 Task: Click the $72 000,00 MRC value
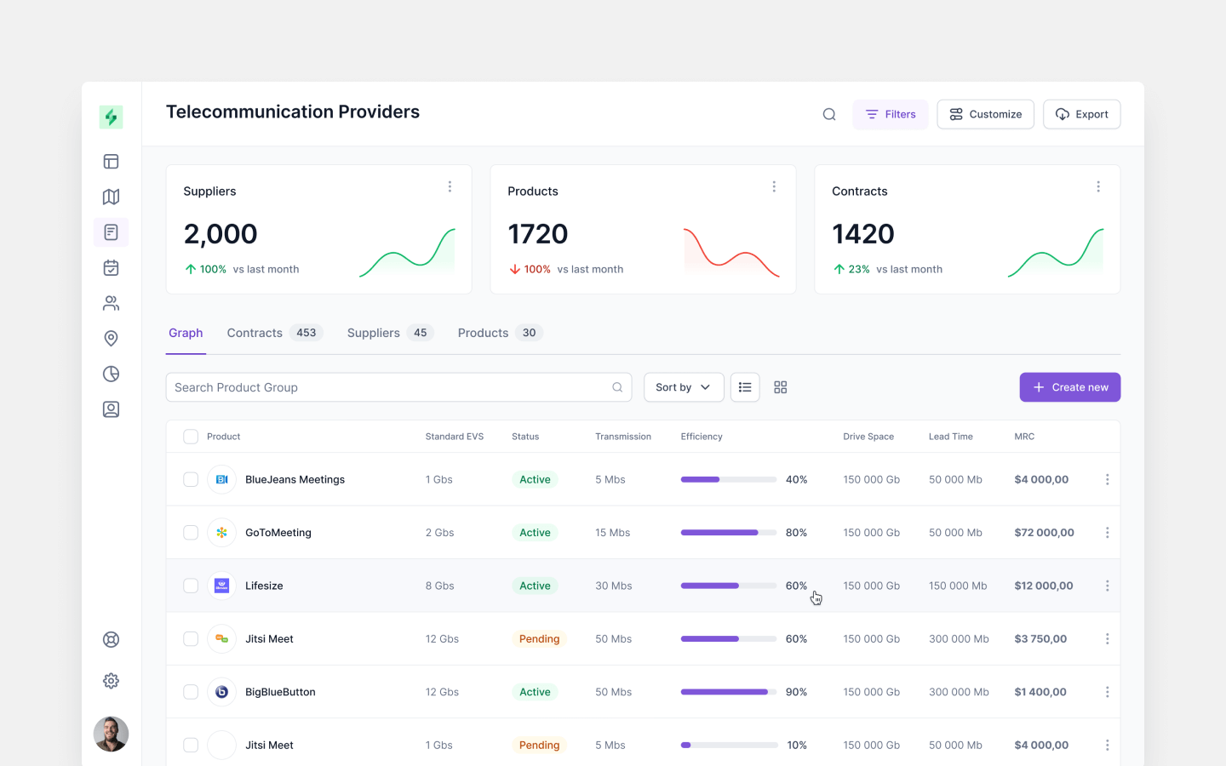tap(1044, 533)
